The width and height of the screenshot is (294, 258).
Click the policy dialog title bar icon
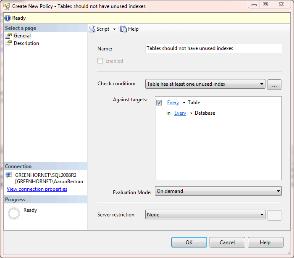[7, 6]
